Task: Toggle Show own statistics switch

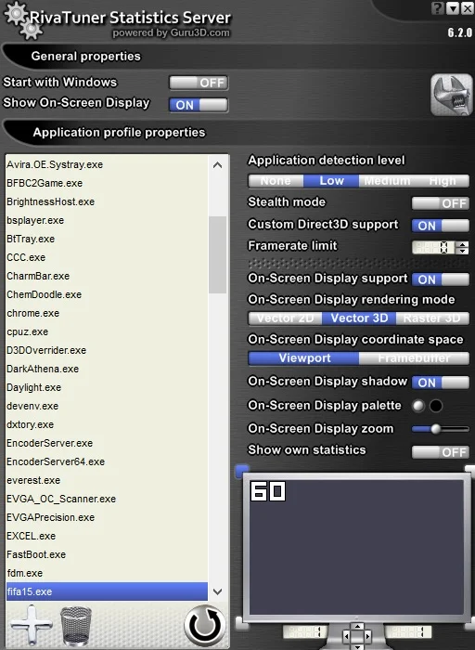Action: coord(441,452)
